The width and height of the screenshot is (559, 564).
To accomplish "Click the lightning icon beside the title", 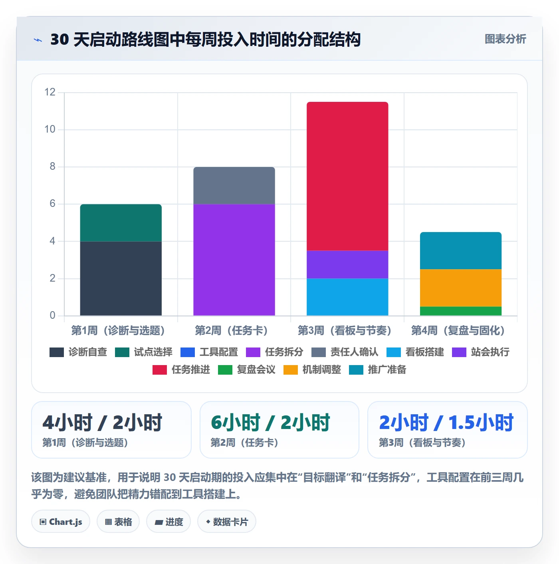I will click(38, 40).
